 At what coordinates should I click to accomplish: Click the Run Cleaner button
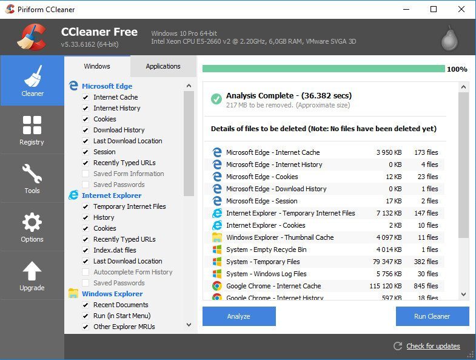[x=432, y=316]
